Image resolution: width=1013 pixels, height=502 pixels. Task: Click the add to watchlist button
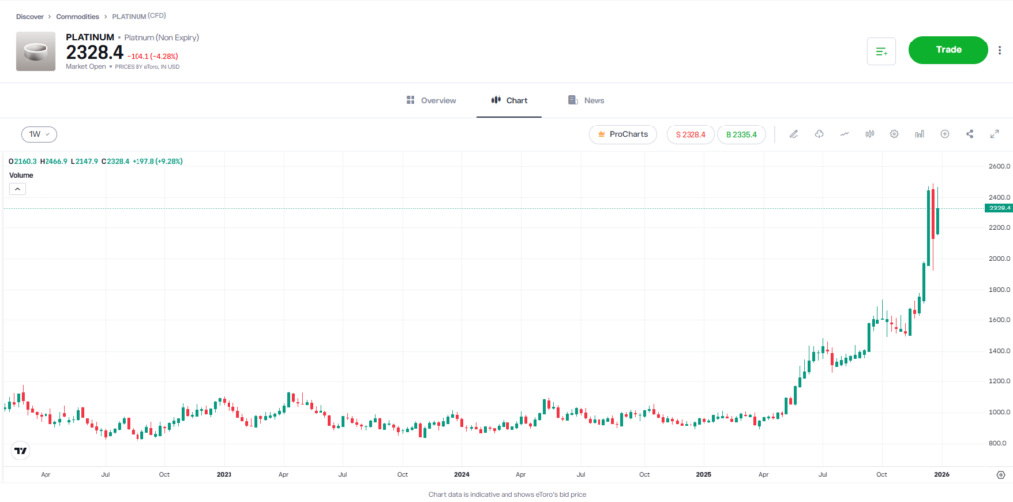[881, 50]
